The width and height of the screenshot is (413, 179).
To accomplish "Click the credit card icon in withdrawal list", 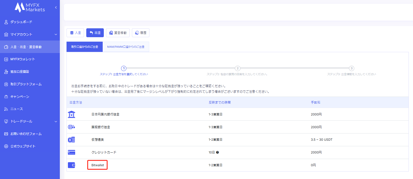I will tap(72, 152).
